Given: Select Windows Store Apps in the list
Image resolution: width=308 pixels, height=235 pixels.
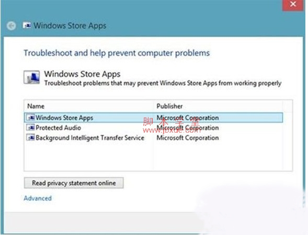Looking at the screenshot, I should (153, 118).
